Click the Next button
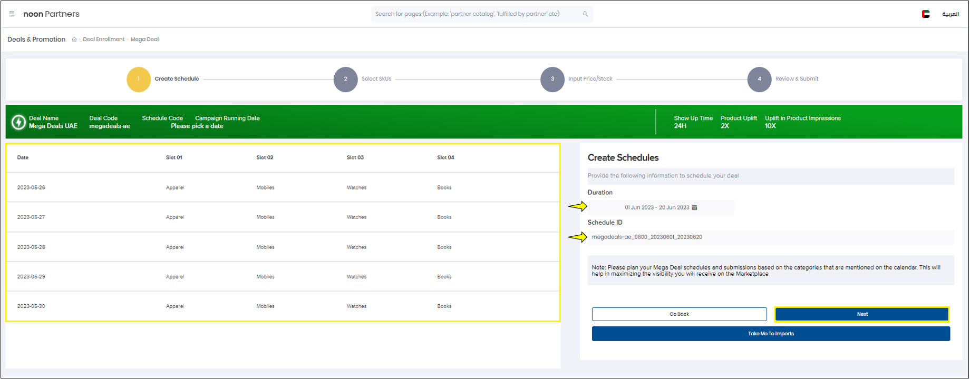Viewport: 970px width, 379px height. point(862,314)
